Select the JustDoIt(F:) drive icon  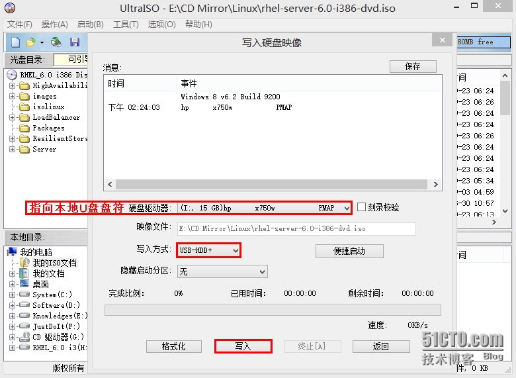pyautogui.click(x=24, y=326)
